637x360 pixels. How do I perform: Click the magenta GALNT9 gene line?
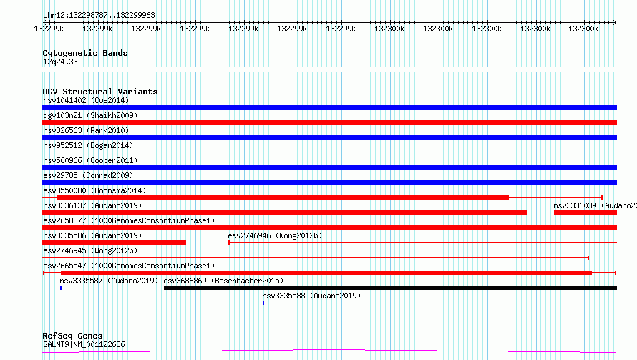[329, 351]
